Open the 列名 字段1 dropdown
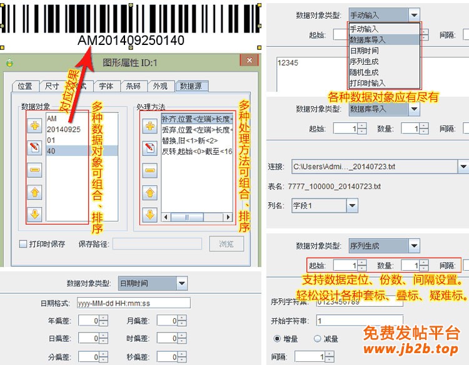The height and width of the screenshot is (365, 469). (352, 205)
